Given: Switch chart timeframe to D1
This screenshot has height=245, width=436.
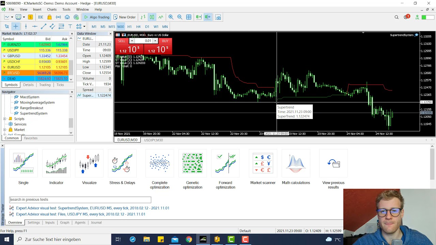Looking at the screenshot, I should [147, 27].
